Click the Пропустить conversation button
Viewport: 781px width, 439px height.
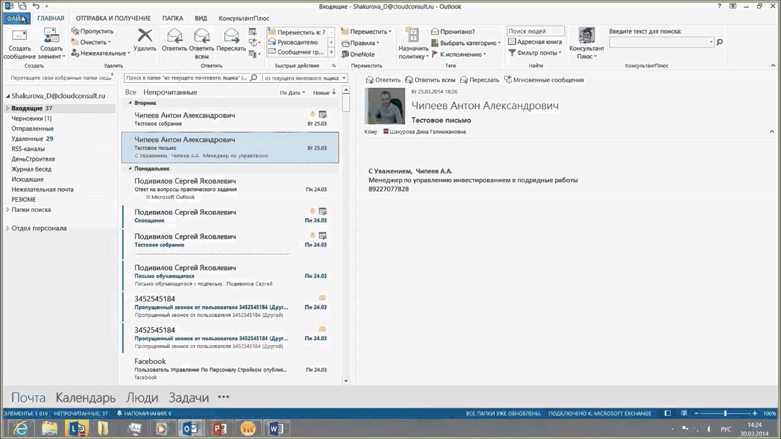92,31
